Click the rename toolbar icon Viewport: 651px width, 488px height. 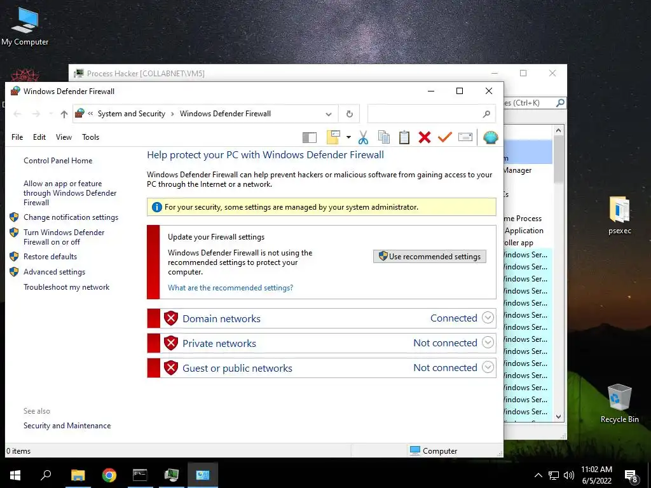pyautogui.click(x=465, y=137)
